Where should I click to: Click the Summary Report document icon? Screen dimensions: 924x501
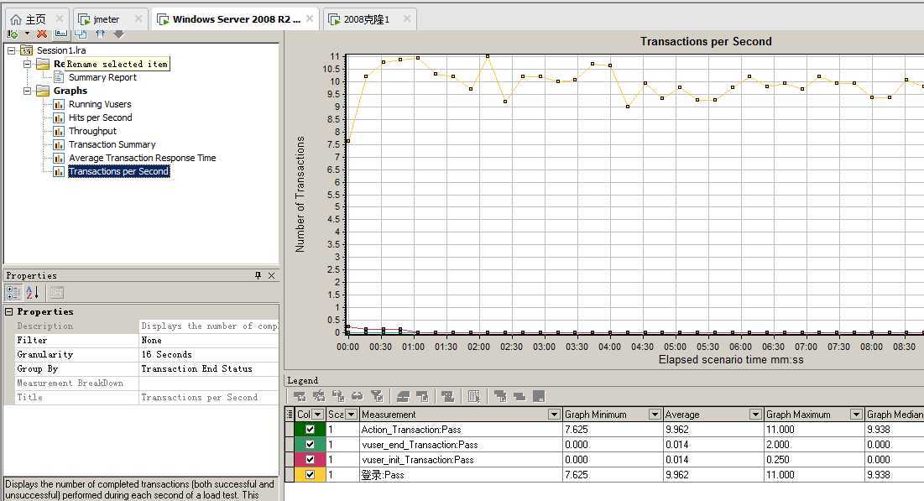click(x=59, y=77)
